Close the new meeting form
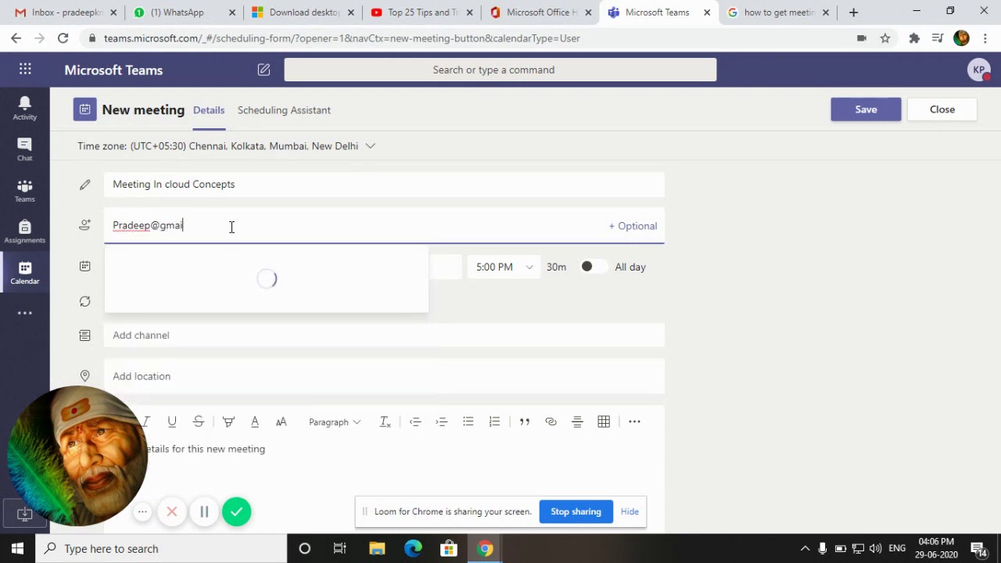 point(942,109)
